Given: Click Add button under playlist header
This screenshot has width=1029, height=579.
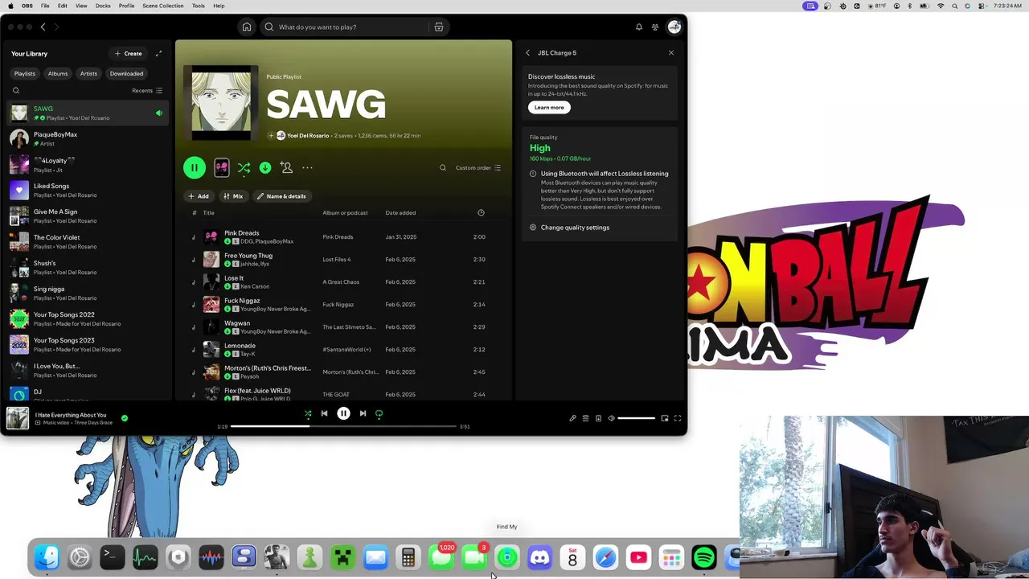Looking at the screenshot, I should click(199, 196).
